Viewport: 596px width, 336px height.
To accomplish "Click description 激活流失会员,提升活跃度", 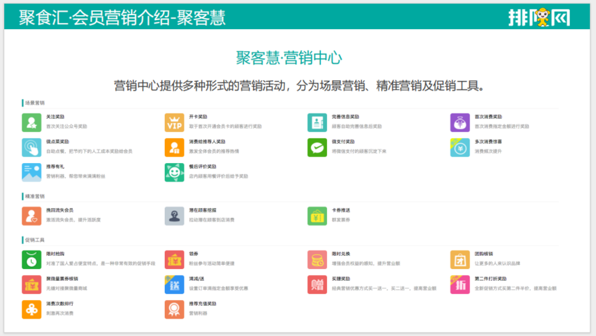I will pos(73,220).
